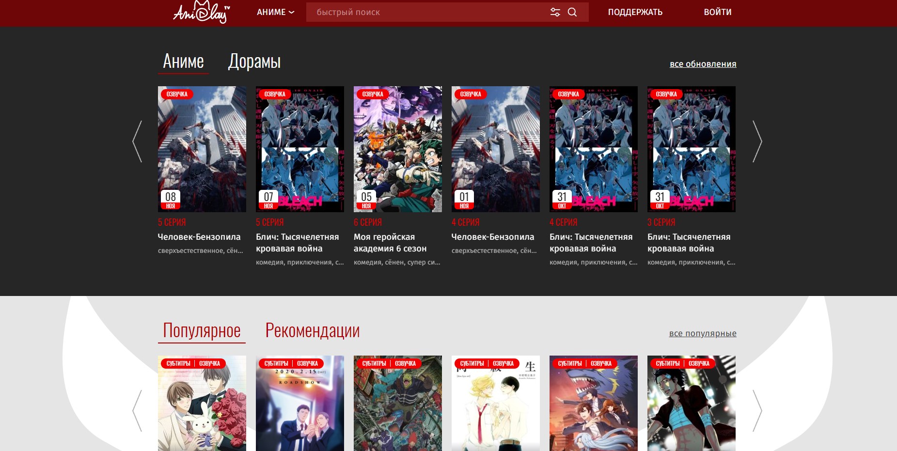Open Блич poster labeled 4 СЕРИЯ
Viewport: 897px width, 451px height.
pyautogui.click(x=594, y=149)
